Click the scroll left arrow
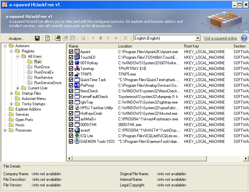The image size is (249, 192). click(x=69, y=158)
